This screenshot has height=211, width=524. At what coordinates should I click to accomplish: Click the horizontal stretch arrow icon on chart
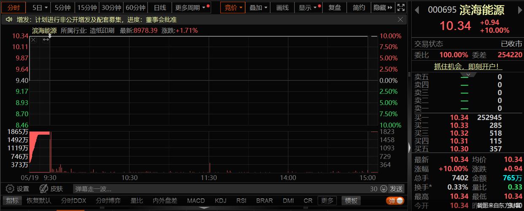(46, 40)
